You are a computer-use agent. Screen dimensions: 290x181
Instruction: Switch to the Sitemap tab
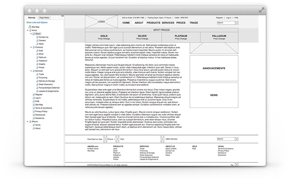click(x=32, y=18)
